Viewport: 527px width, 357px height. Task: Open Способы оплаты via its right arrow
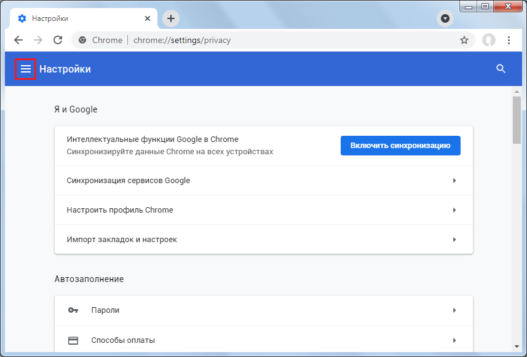coord(454,340)
